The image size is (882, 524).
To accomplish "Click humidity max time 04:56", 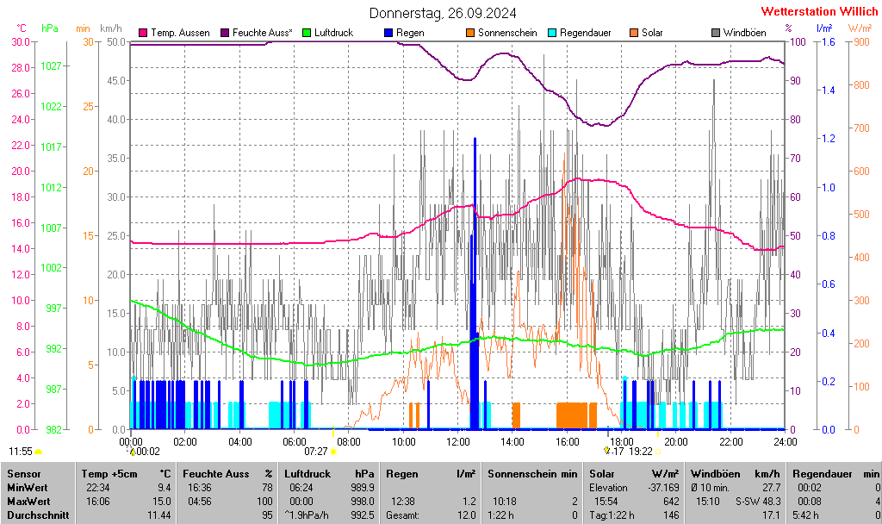I will point(200,501).
